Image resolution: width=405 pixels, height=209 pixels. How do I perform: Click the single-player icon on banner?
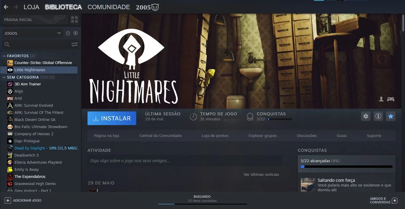click(381, 99)
